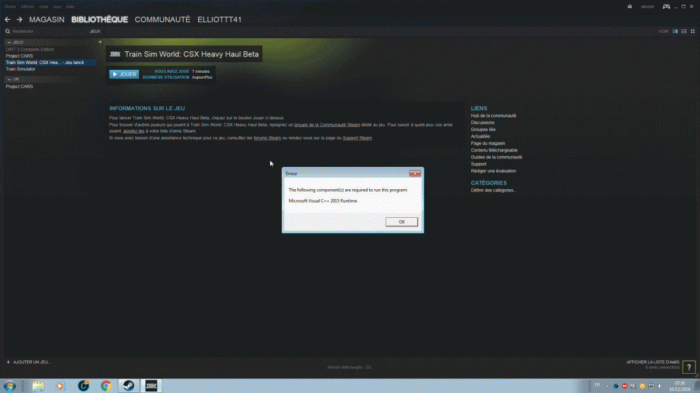Click Définir des catégories...

tap(494, 190)
